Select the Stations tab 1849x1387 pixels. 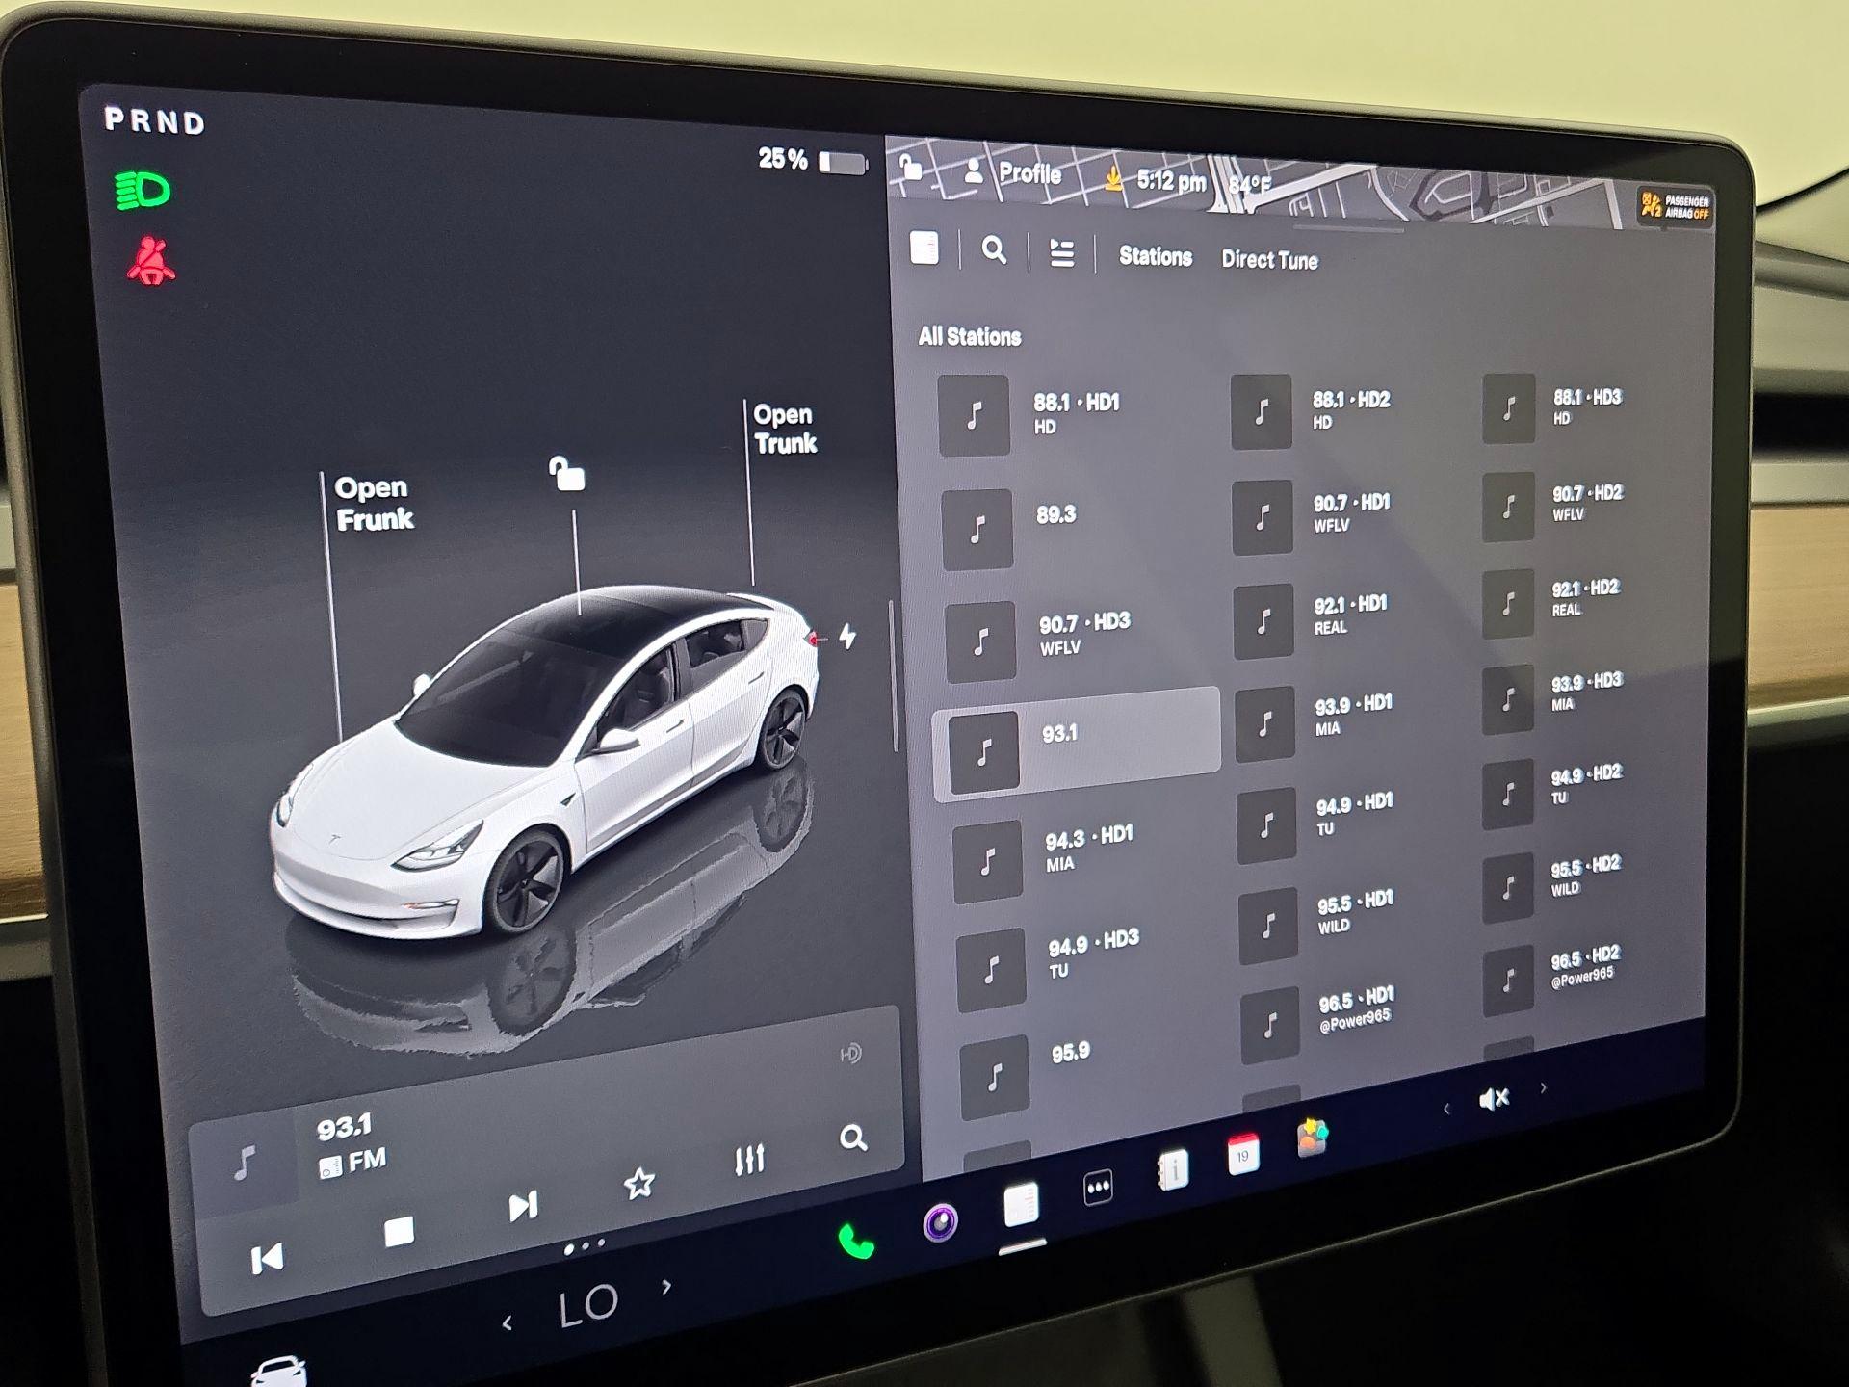tap(1156, 256)
